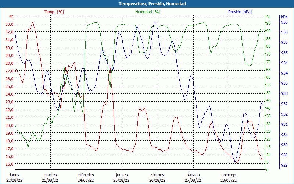Click the "25,0" temperature axis value

[10, 86]
